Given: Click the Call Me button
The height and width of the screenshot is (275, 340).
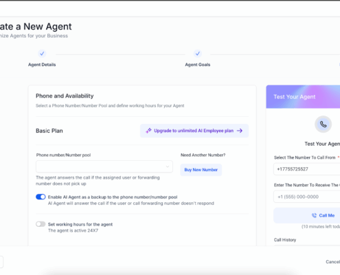Looking at the screenshot, I should 307,215.
